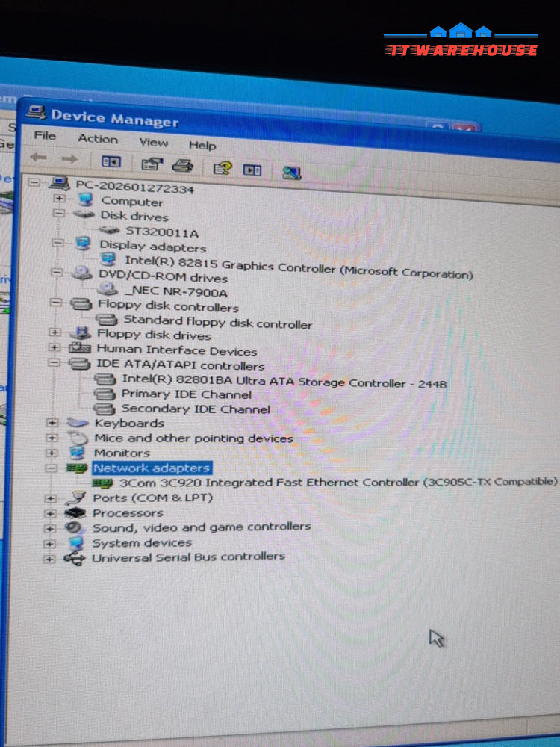Expand the Ports (COM & LPT) node
Screen dimensions: 560x747
[50, 499]
